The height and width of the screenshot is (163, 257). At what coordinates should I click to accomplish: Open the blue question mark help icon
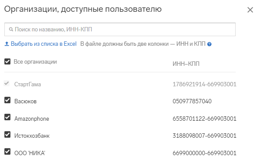[x=210, y=44]
